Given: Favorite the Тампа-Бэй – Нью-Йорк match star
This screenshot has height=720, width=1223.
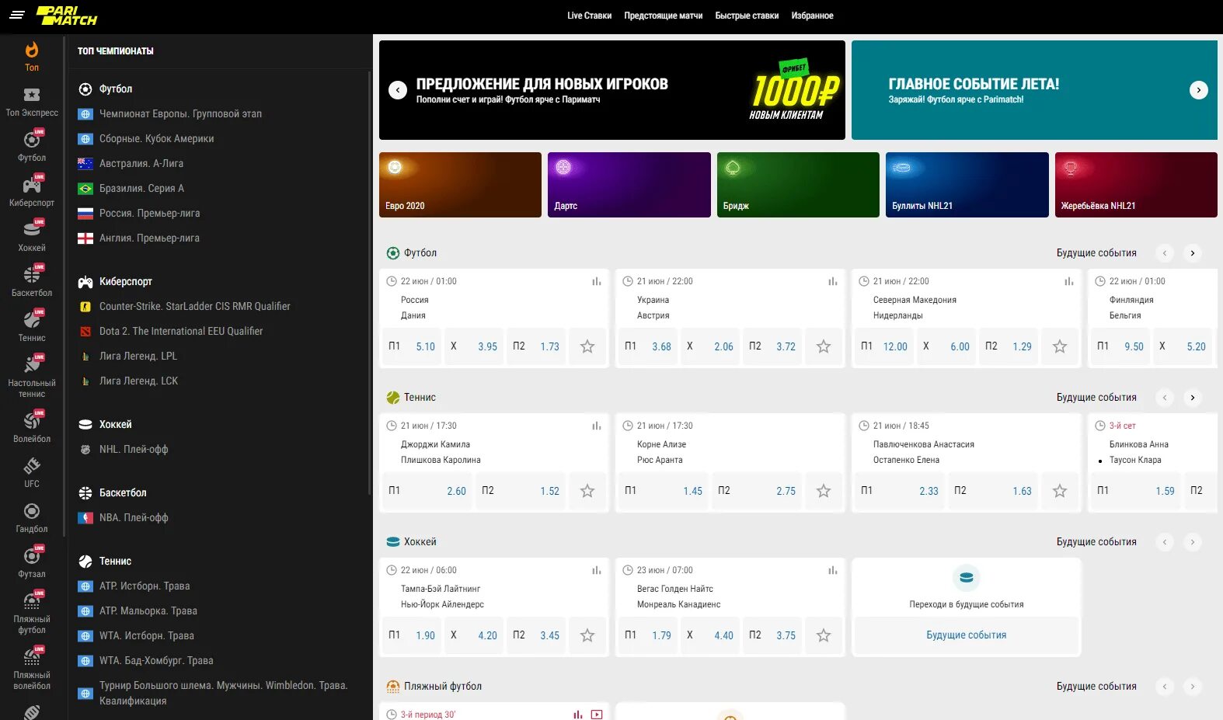Looking at the screenshot, I should click(587, 635).
